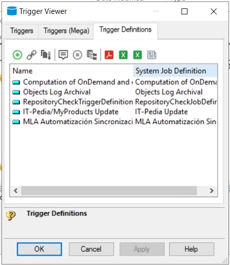This screenshot has height=265, width=230.
Task: Click the Reorganize documents-arrow toolbar icon
Action: (x=46, y=55)
